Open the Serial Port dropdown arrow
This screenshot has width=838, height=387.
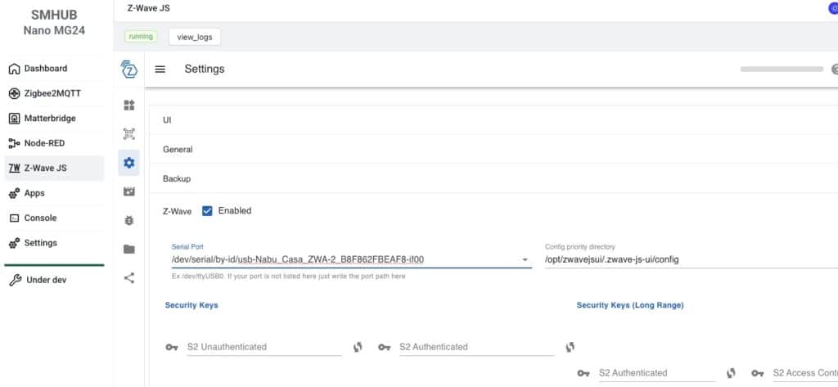525,260
